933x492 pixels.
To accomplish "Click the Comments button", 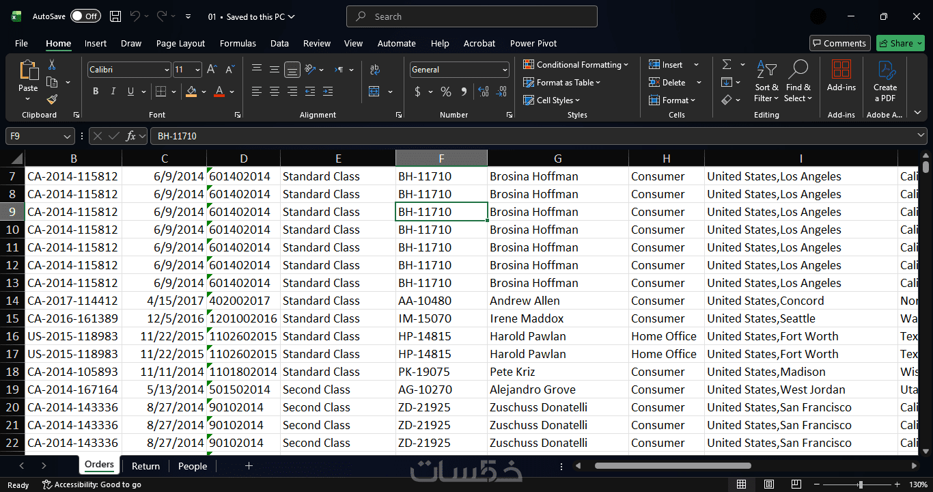I will [840, 43].
